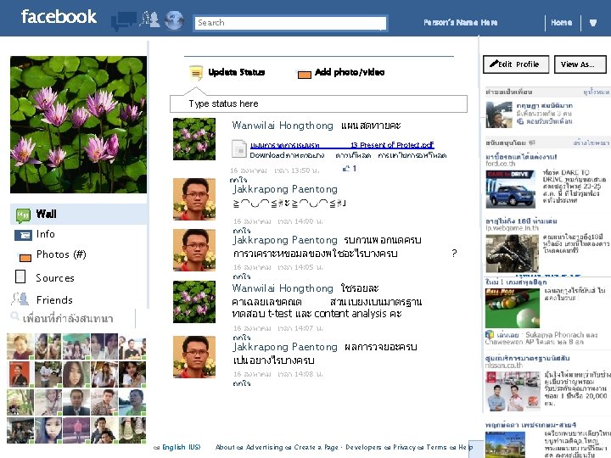Click the Update Status note icon

click(196, 73)
